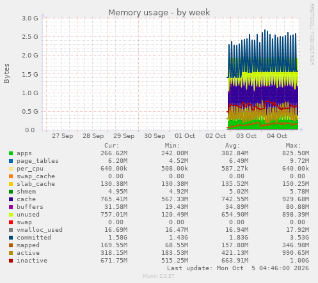Click the 'Max:' column header
The image size is (318, 283).
click(293, 146)
